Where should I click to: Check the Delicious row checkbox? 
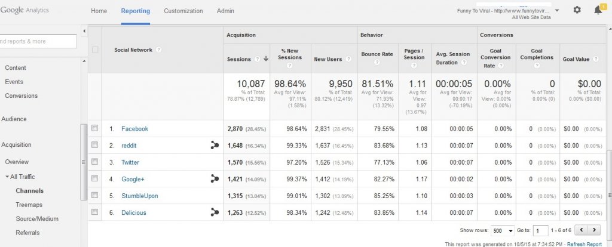pos(94,212)
